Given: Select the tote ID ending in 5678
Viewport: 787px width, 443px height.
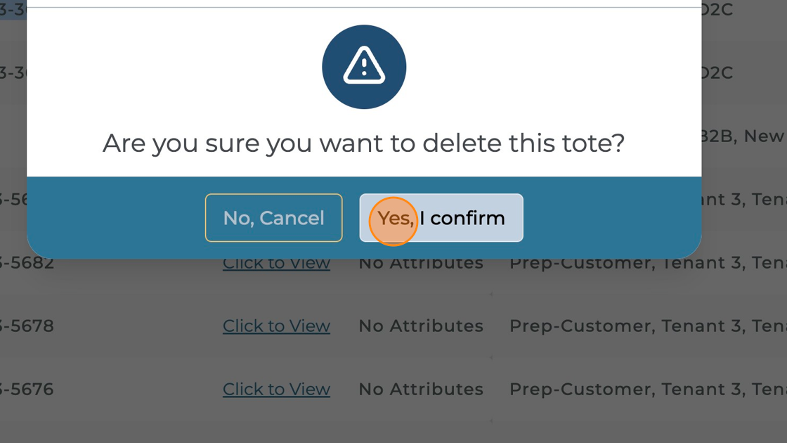Looking at the screenshot, I should coord(28,326).
